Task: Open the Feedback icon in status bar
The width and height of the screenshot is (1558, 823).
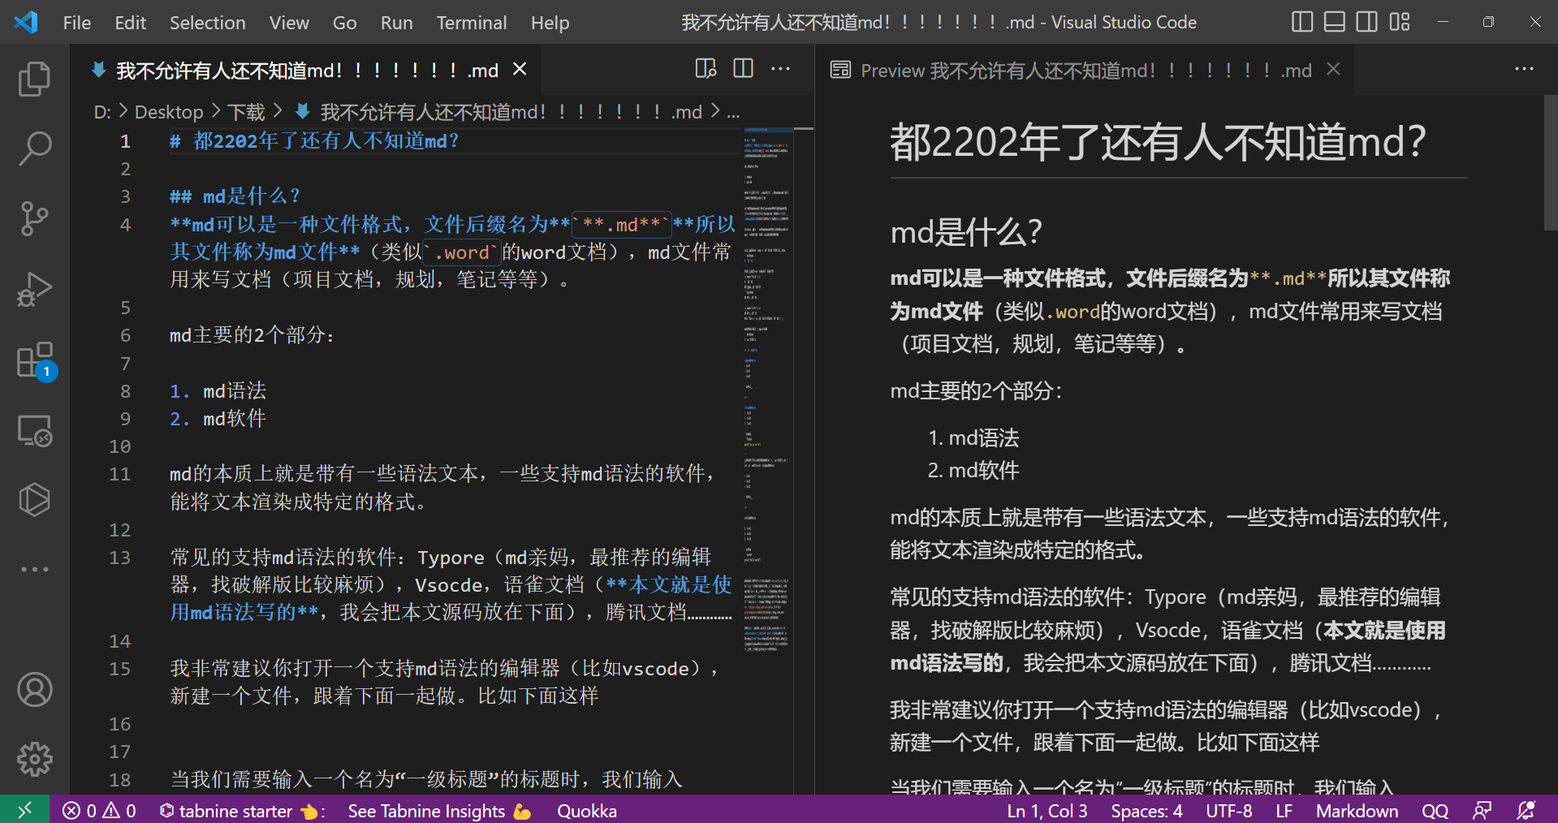Action: click(x=1482, y=811)
